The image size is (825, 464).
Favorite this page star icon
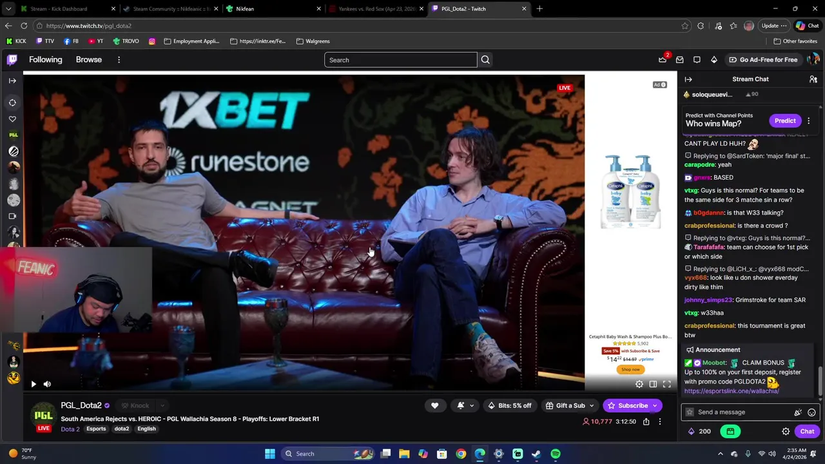pyautogui.click(x=684, y=26)
